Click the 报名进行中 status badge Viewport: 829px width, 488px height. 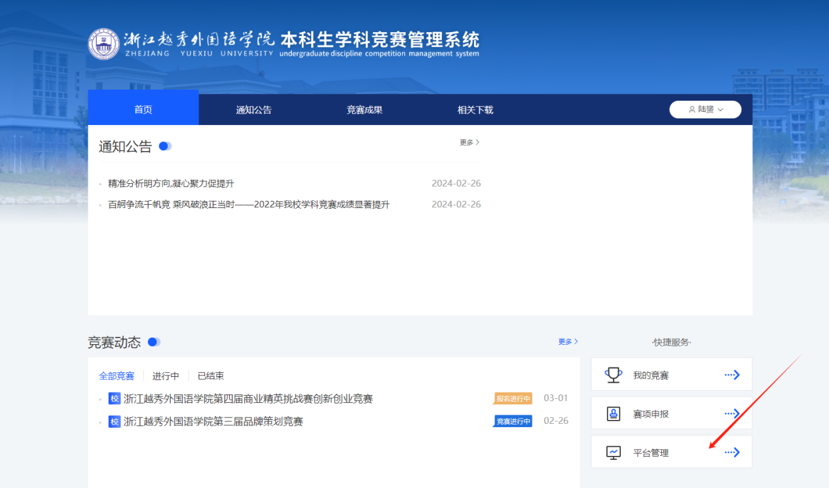pyautogui.click(x=513, y=398)
